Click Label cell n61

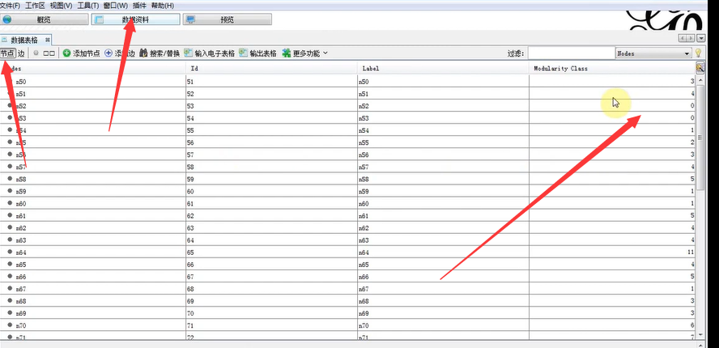coord(443,215)
